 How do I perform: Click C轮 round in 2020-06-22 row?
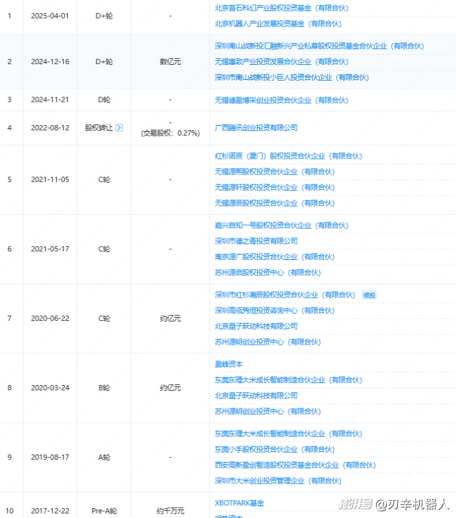click(x=104, y=318)
